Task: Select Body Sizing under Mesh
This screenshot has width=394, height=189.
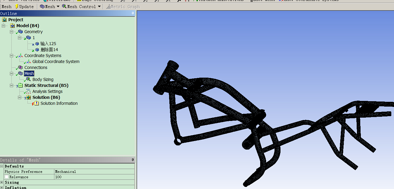Action: coord(43,79)
